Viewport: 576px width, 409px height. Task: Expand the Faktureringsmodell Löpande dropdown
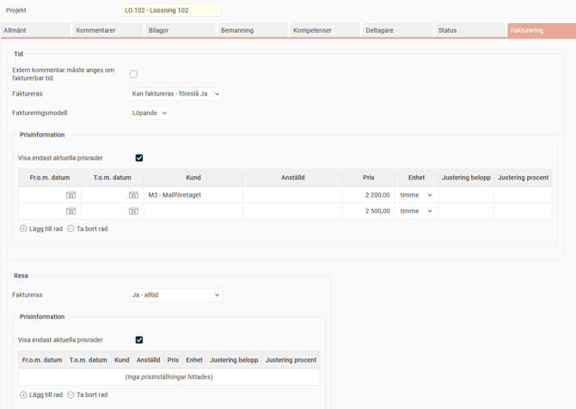click(x=150, y=113)
